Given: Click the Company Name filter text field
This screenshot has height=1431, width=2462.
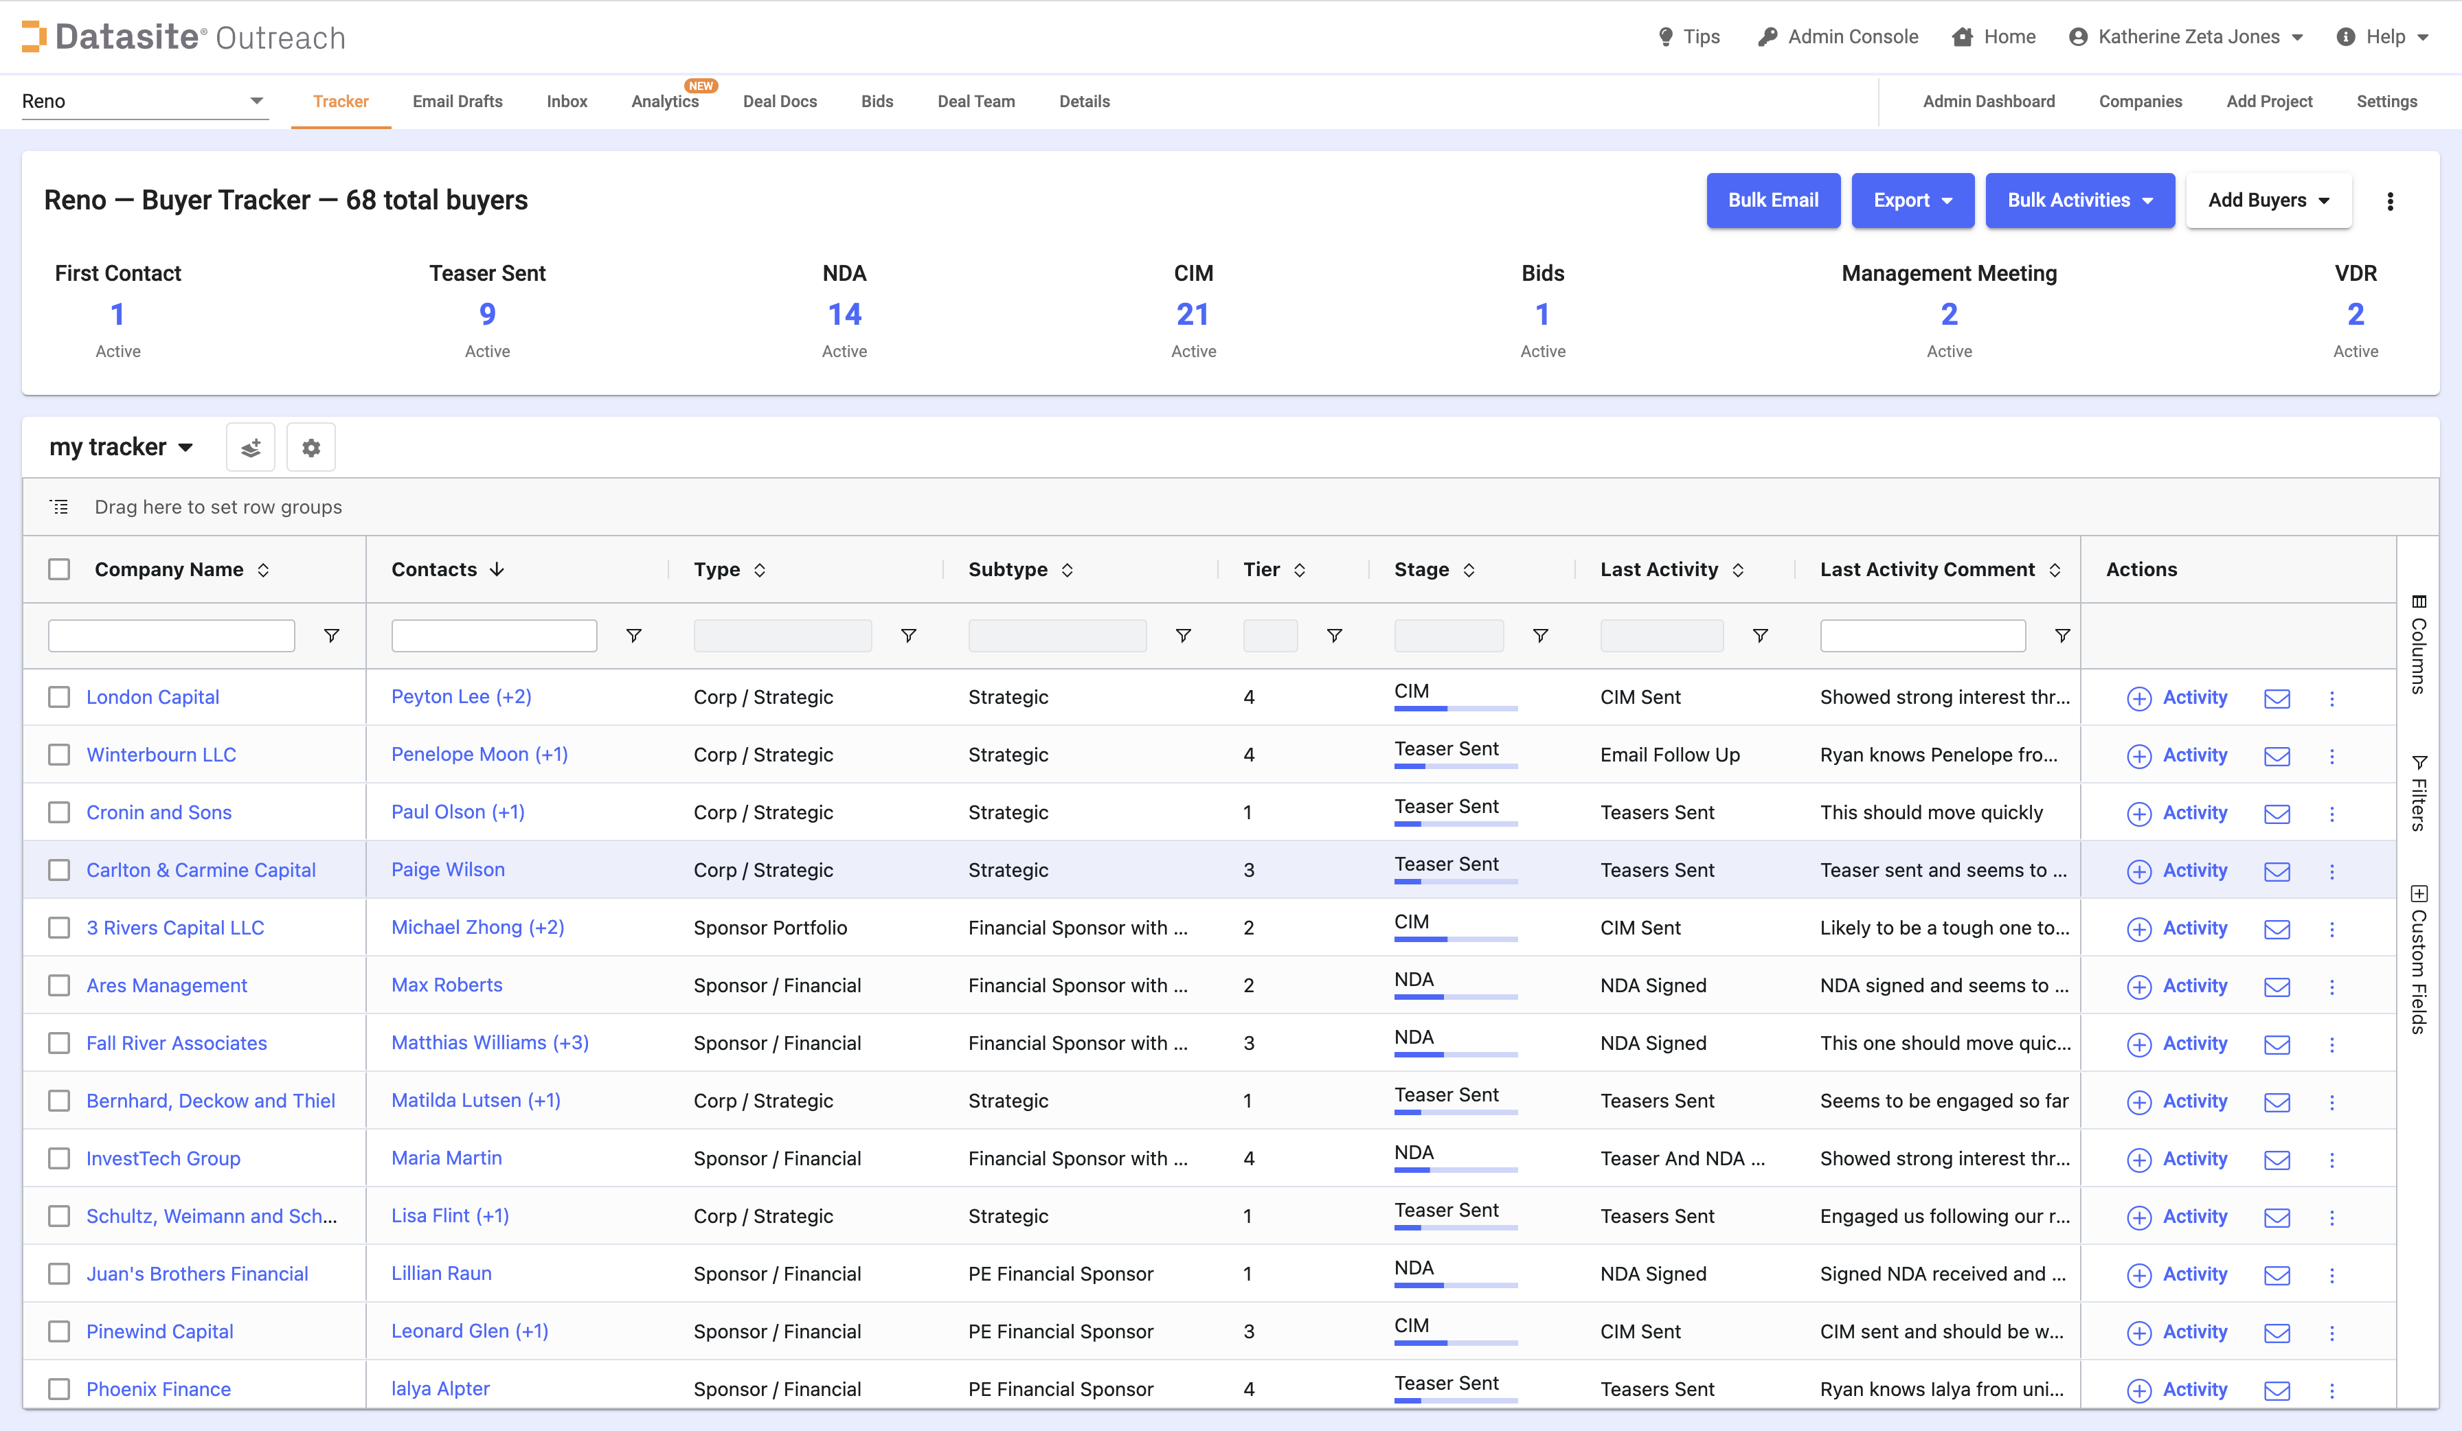Looking at the screenshot, I should tap(171, 636).
